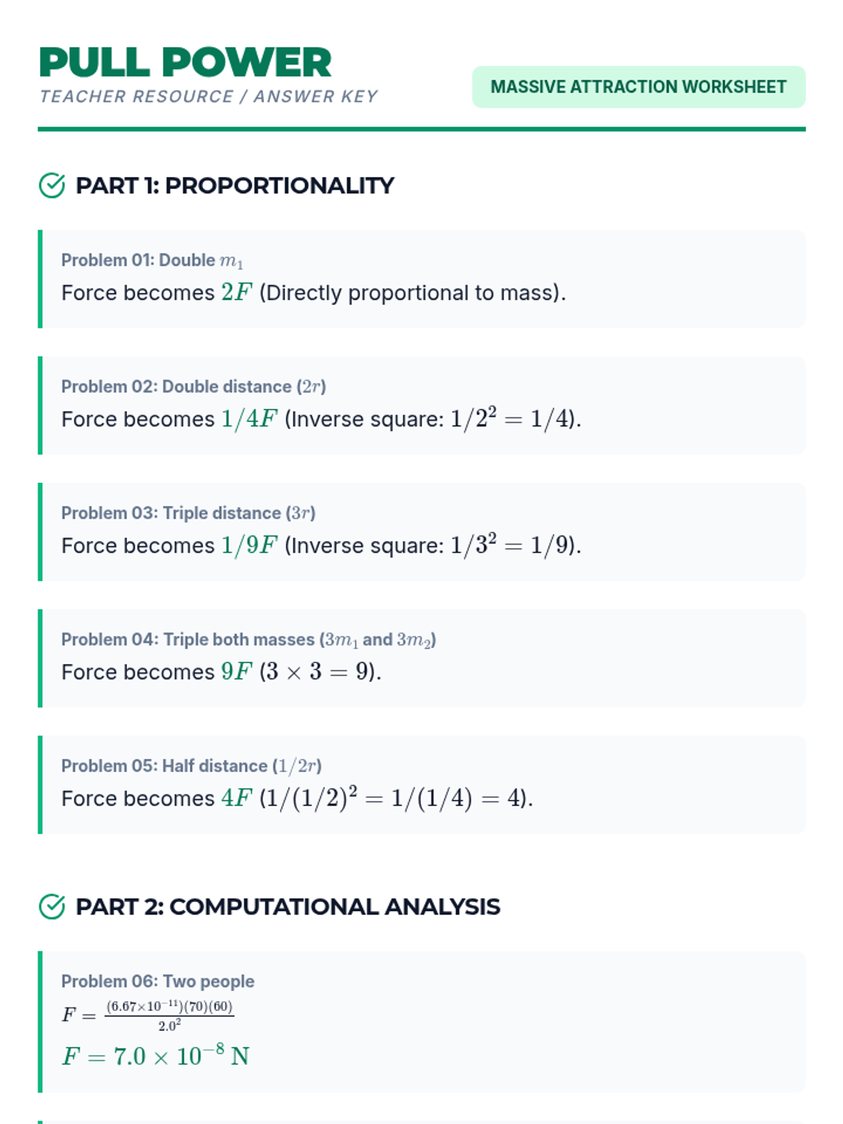Click the Massive Attraction Worksheet badge
The height and width of the screenshot is (1124, 843).
(x=638, y=87)
